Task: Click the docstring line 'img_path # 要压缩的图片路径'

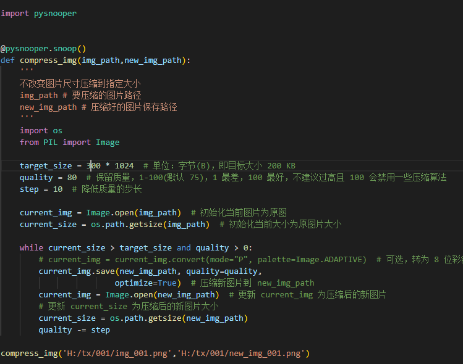Action: coord(80,96)
